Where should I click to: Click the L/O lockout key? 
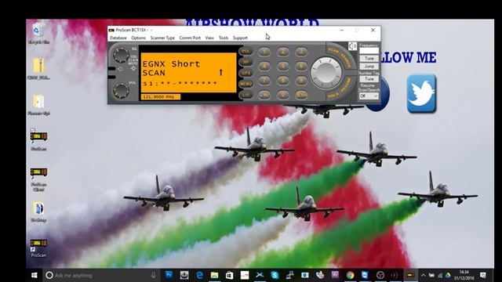(x=246, y=95)
